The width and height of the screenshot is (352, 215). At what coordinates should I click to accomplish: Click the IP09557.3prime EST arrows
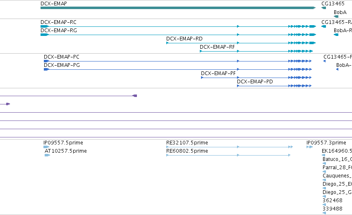coord(309,147)
